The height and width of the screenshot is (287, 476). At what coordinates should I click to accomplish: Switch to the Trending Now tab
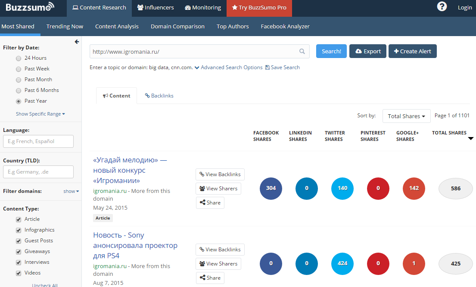[65, 26]
